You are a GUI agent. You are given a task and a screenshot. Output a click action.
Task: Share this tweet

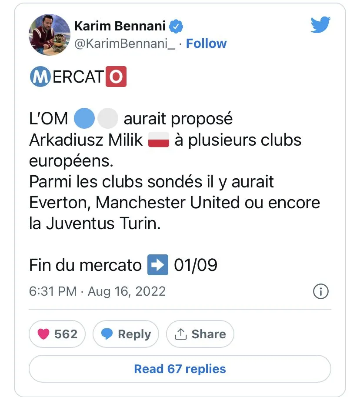[x=200, y=334]
